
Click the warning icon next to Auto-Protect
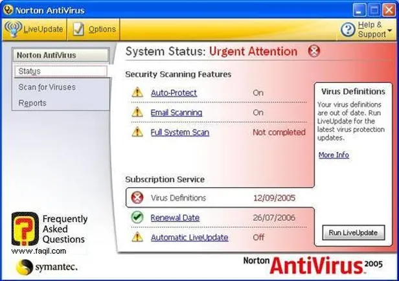coord(137,93)
